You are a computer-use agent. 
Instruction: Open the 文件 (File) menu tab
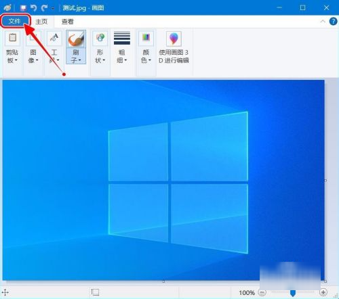tap(15, 21)
